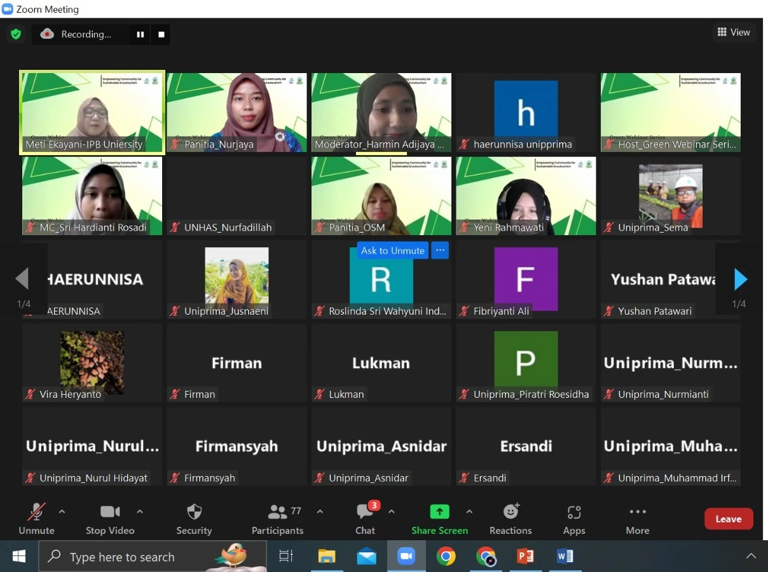Image resolution: width=768 pixels, height=572 pixels.
Task: Open the Chat panel
Action: [365, 519]
